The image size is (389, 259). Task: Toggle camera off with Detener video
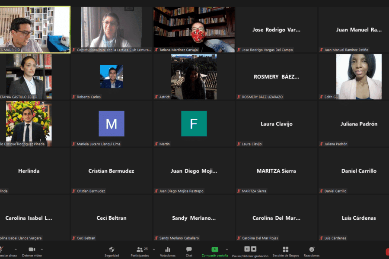[x=32, y=250]
